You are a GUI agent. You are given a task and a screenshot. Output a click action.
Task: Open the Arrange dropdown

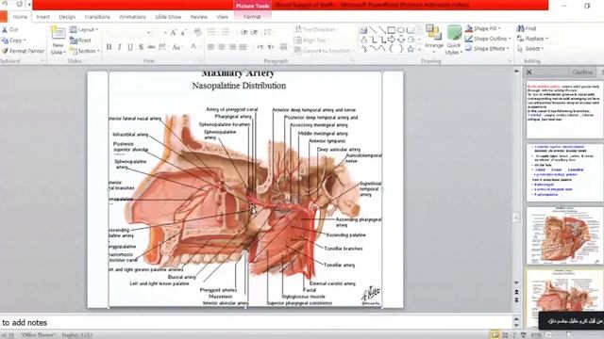point(434,38)
